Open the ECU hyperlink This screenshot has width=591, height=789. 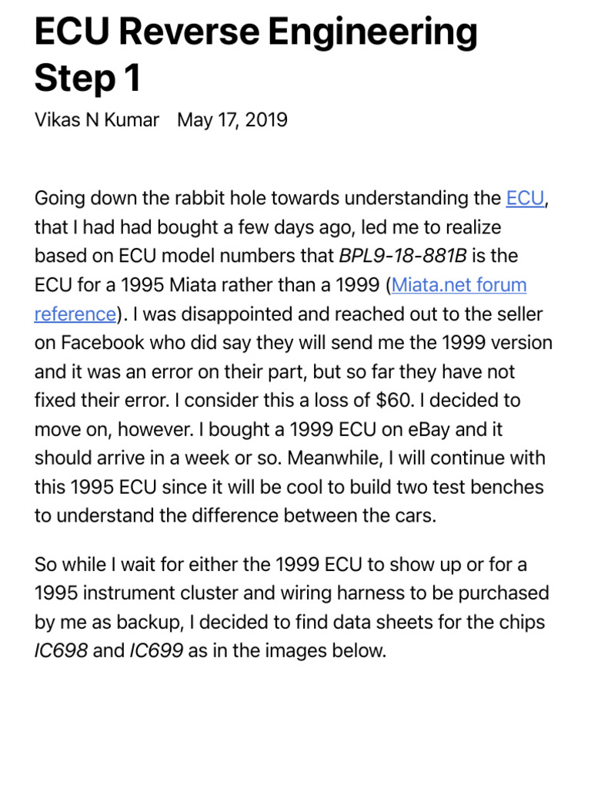pos(525,199)
